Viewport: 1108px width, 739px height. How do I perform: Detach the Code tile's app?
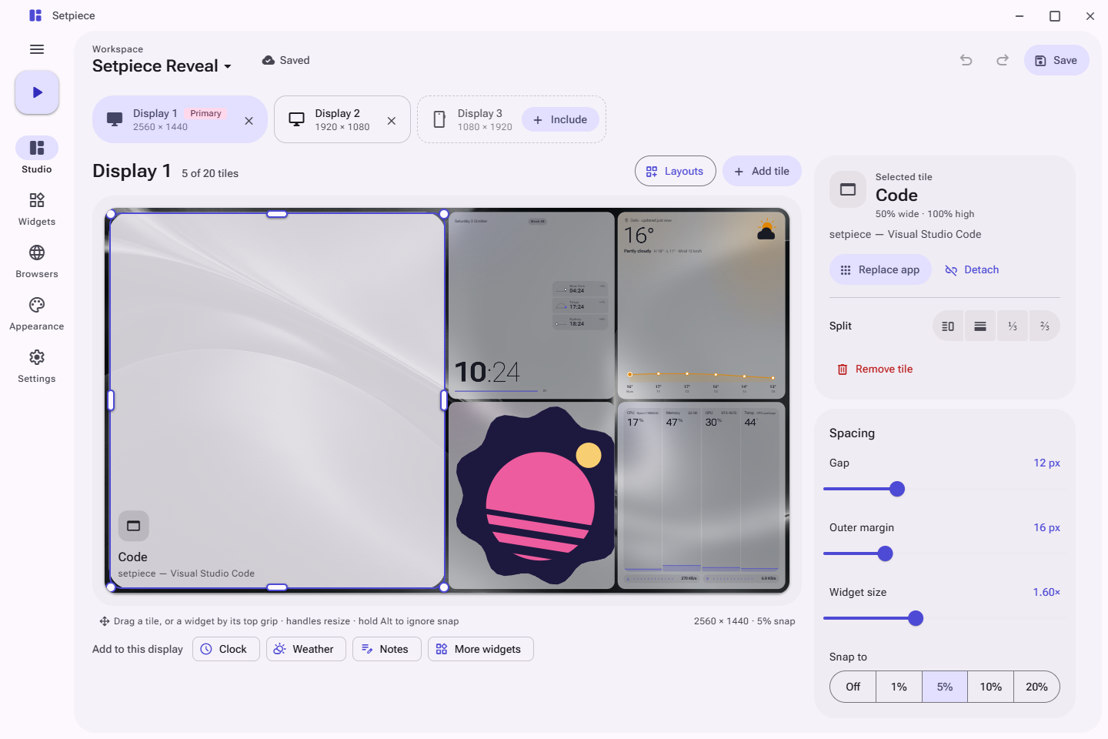coord(972,269)
